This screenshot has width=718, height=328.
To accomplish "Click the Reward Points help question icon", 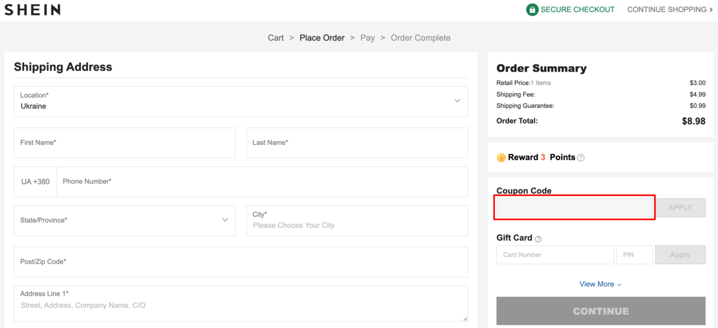I will click(581, 158).
